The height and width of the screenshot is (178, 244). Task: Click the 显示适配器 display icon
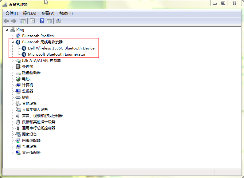[x=18, y=153]
